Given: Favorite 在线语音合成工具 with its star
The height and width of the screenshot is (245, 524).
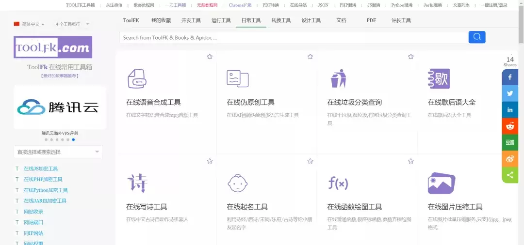Looking at the screenshot, I should tap(210, 57).
